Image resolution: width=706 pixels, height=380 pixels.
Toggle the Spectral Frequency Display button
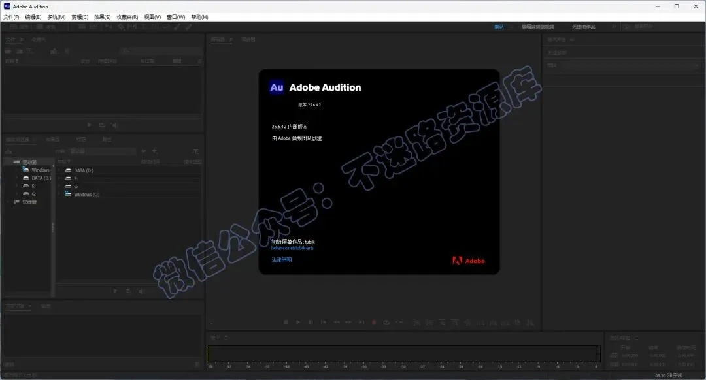pyautogui.click(x=82, y=27)
